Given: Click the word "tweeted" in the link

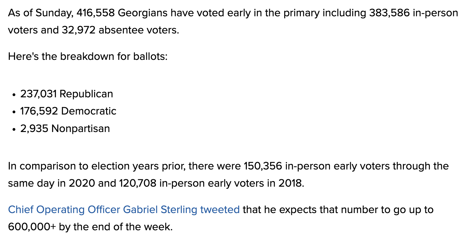Looking at the screenshot, I should (220, 210).
